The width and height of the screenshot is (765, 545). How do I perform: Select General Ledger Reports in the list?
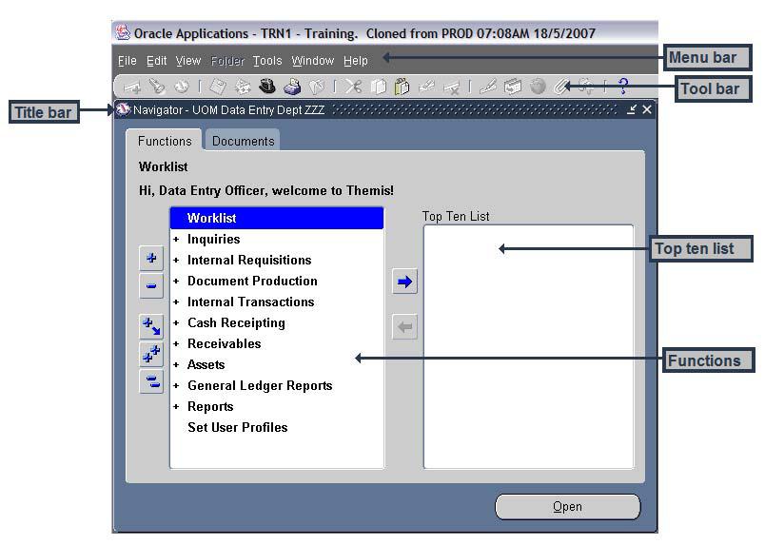[x=260, y=386]
